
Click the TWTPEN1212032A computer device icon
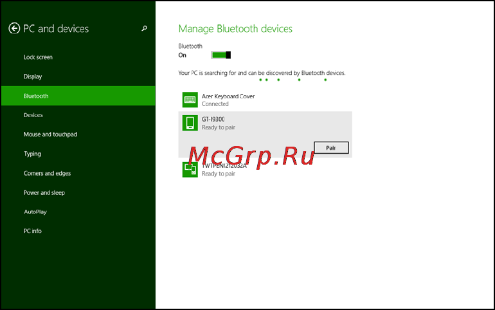coord(190,170)
